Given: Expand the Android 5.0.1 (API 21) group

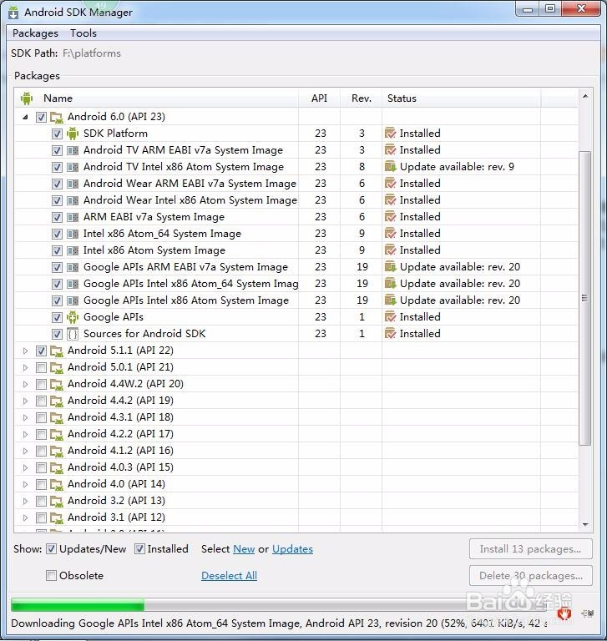Looking at the screenshot, I should pyautogui.click(x=25, y=367).
